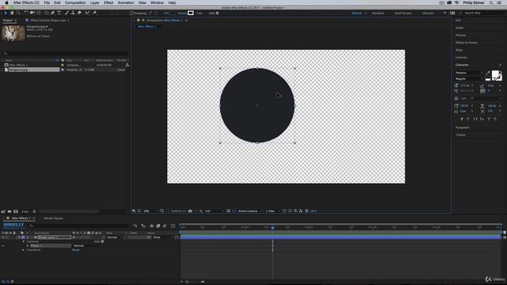
Task: Toggle hide shy layers in the timeline
Action: point(151,226)
